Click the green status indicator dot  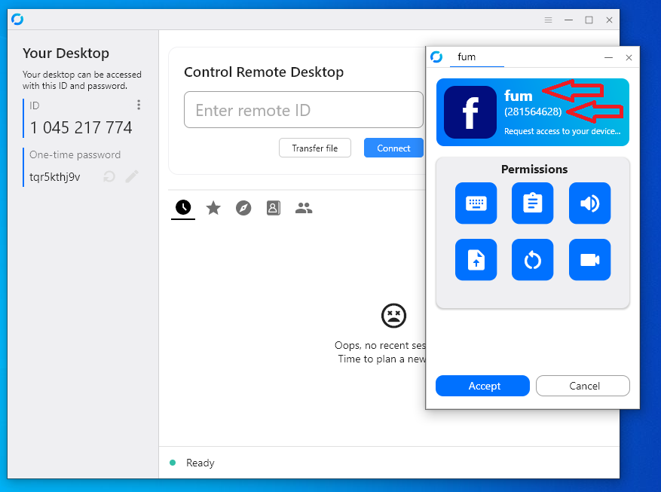[x=173, y=463]
